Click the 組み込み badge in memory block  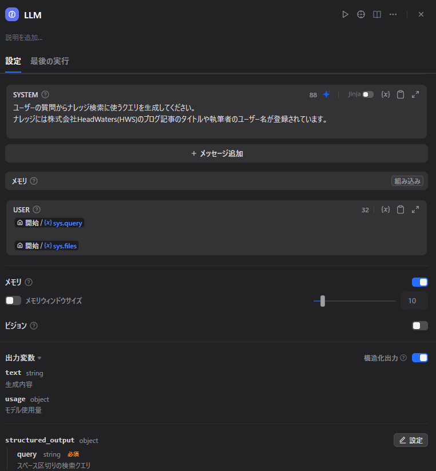point(407,181)
